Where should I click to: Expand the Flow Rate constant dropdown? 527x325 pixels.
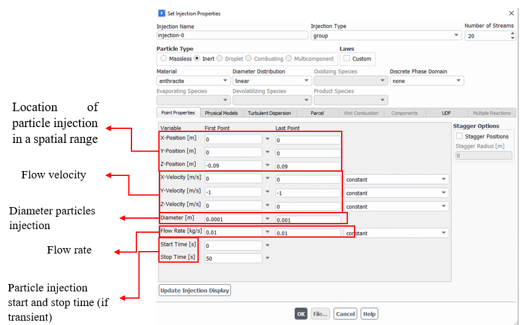coord(396,233)
